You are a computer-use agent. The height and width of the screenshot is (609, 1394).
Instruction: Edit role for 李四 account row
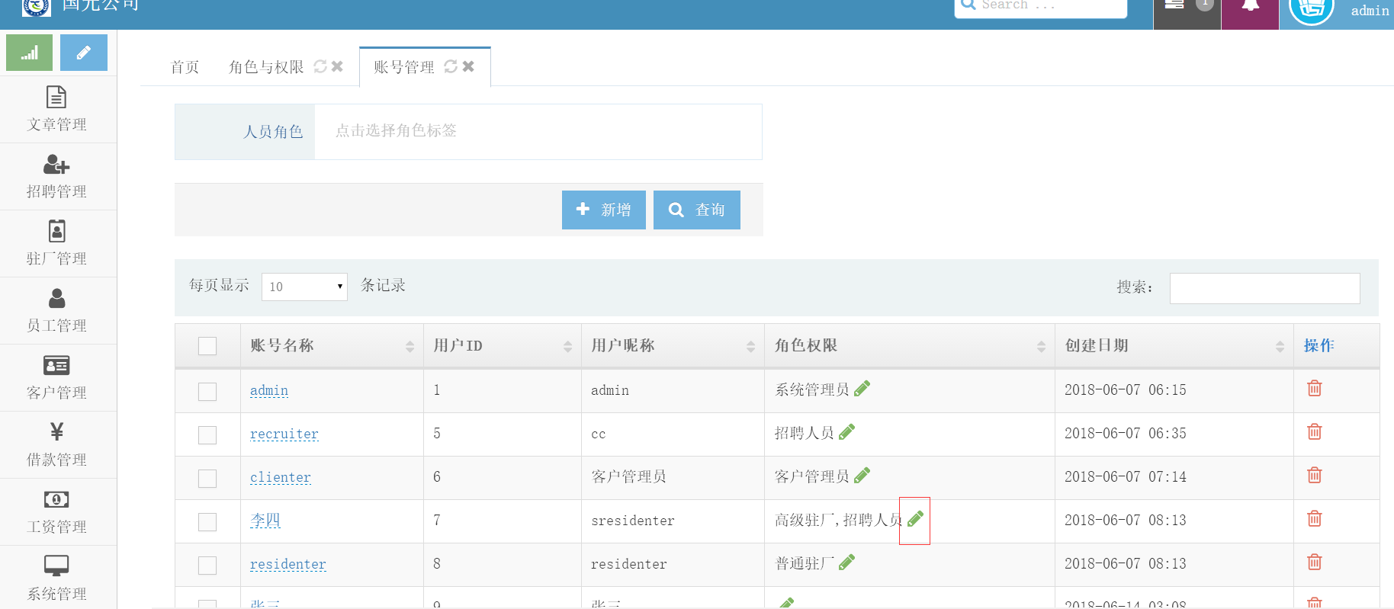point(915,519)
